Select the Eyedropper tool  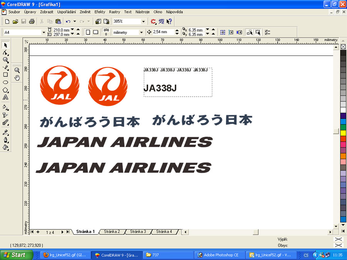tap(5, 132)
